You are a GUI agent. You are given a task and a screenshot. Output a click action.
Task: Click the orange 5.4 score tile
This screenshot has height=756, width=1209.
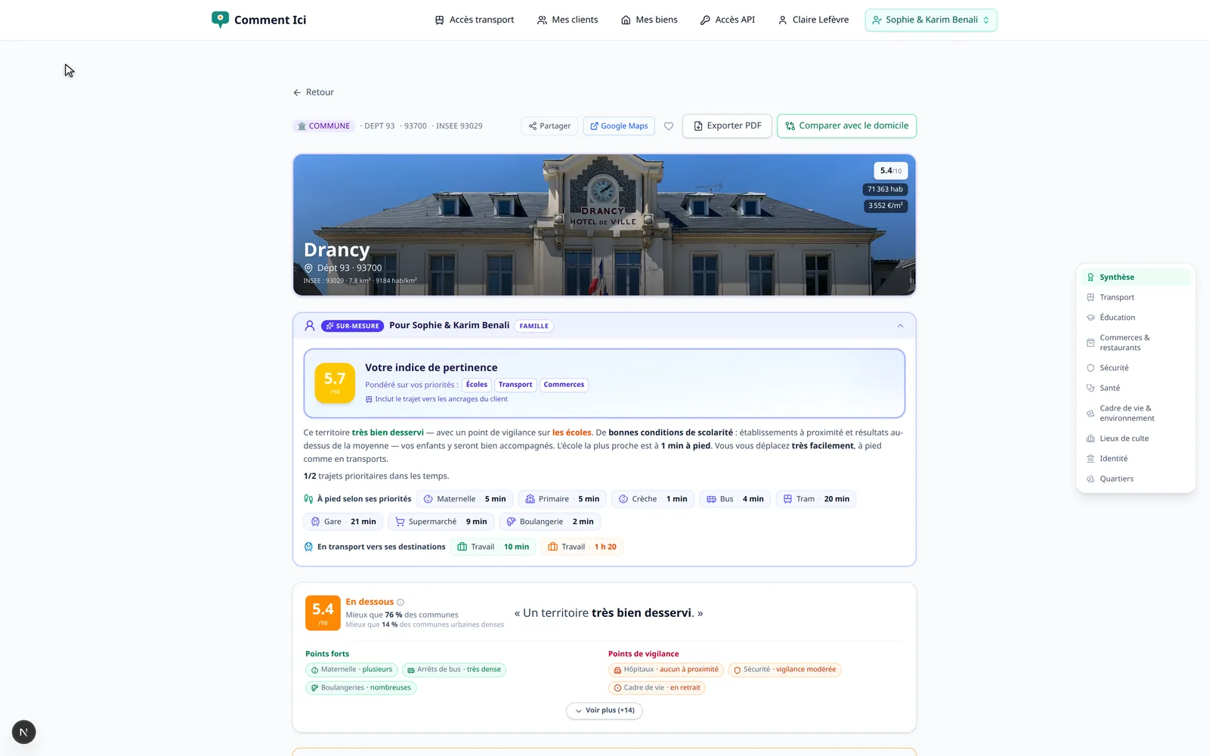pyautogui.click(x=323, y=612)
